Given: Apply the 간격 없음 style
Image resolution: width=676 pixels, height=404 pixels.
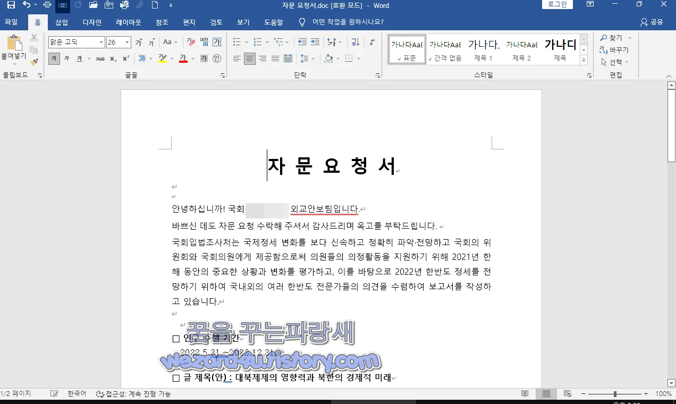Looking at the screenshot, I should (x=445, y=50).
